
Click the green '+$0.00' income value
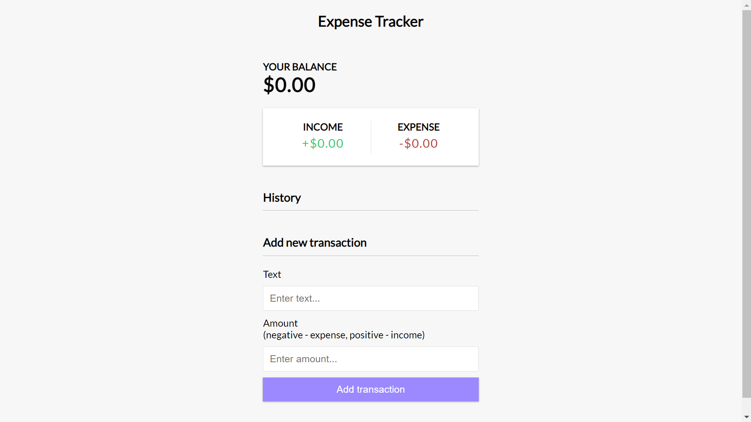[322, 143]
